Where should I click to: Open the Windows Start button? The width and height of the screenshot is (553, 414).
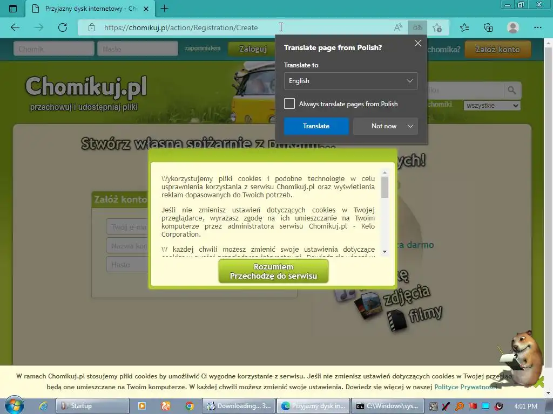point(14,405)
